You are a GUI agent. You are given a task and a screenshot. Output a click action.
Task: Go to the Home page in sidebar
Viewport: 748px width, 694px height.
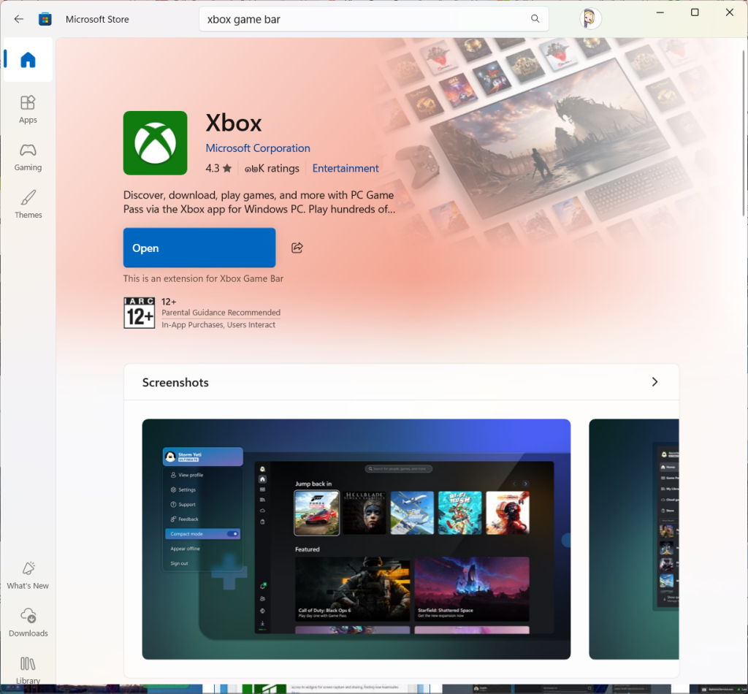[x=28, y=60]
